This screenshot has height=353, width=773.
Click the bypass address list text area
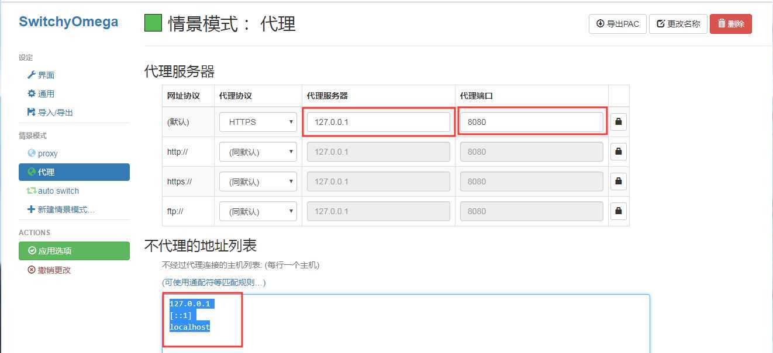[x=406, y=323]
